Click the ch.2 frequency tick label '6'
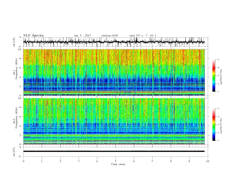234x181 pixels. pos(21,117)
